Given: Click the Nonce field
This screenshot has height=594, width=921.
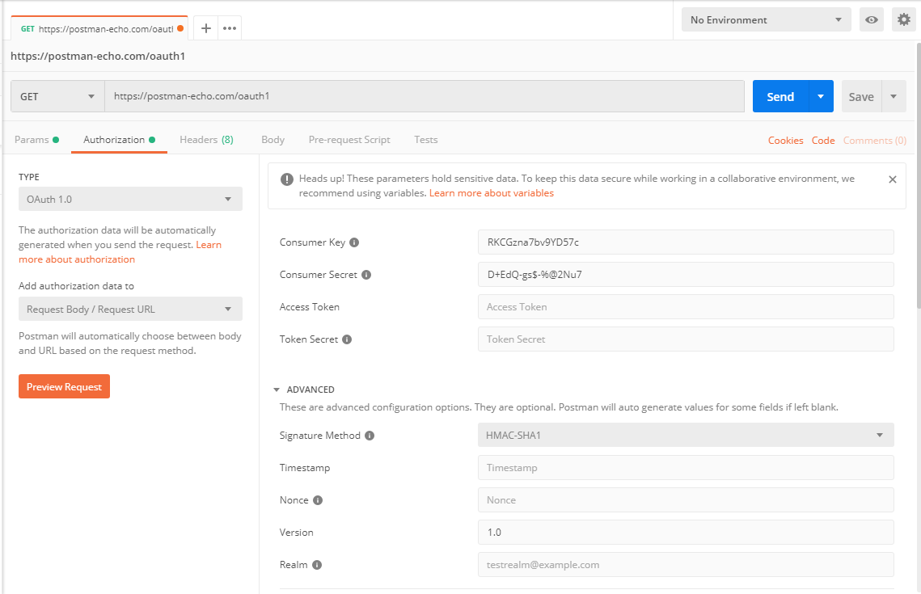Looking at the screenshot, I should point(686,499).
